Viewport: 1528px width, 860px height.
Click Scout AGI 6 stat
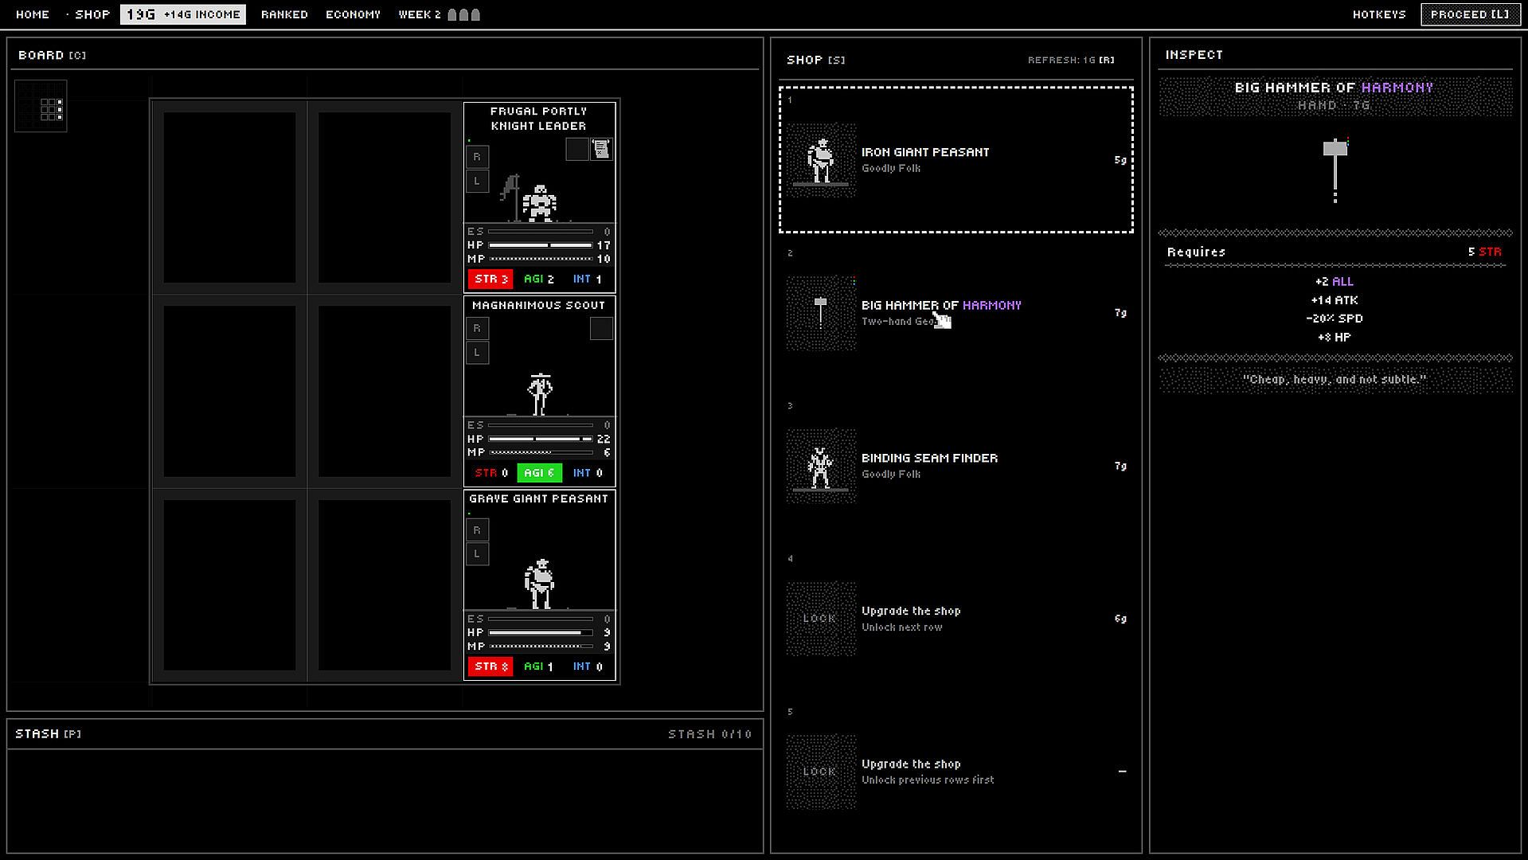point(539,473)
